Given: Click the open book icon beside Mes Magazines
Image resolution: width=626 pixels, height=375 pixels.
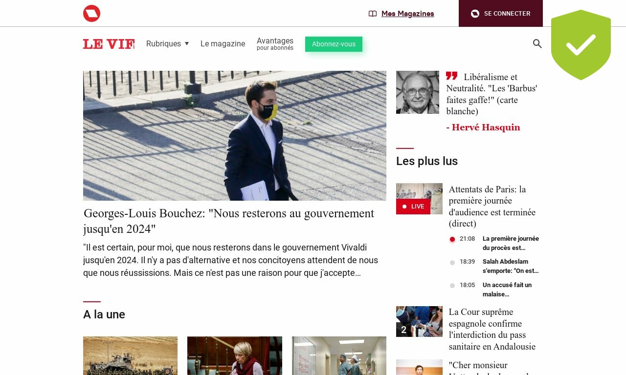Looking at the screenshot, I should coord(373,14).
